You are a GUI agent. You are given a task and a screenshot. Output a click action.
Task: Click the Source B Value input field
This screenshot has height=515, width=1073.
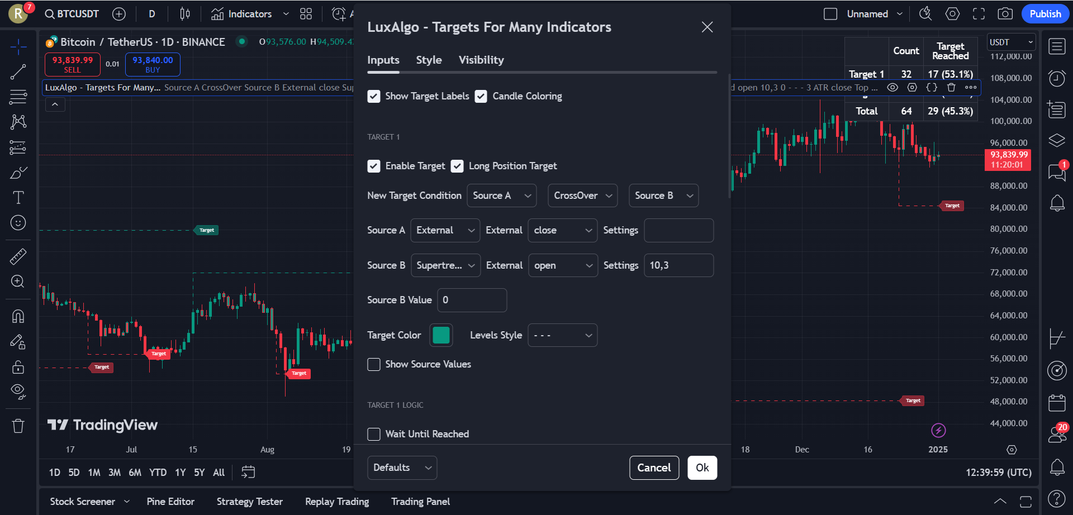coord(472,300)
